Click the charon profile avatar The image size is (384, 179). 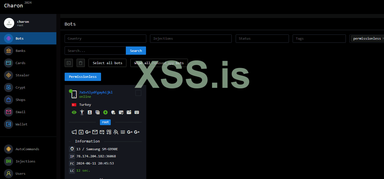pyautogui.click(x=9, y=23)
